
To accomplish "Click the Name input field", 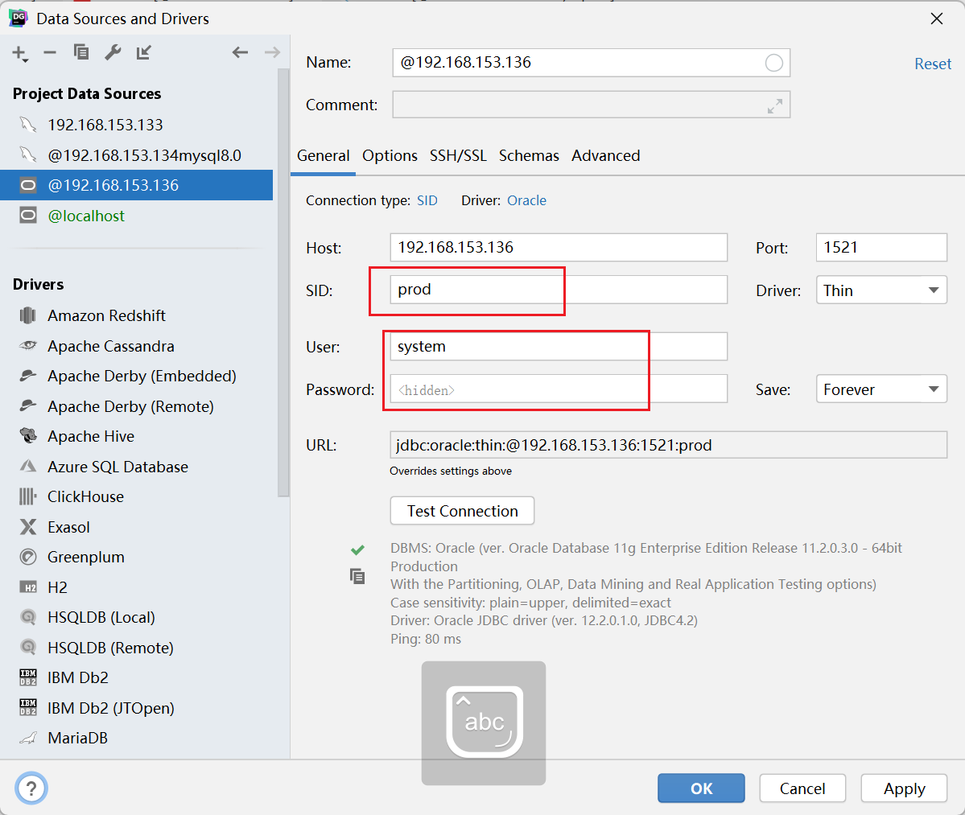I will 591,63.
